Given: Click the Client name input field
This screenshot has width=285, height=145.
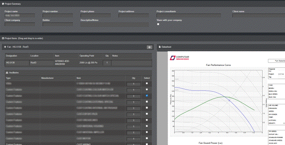Looking at the screenshot, I should pos(259,16).
